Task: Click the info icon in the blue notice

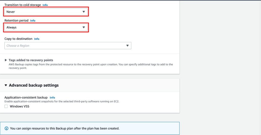Action: point(6,128)
